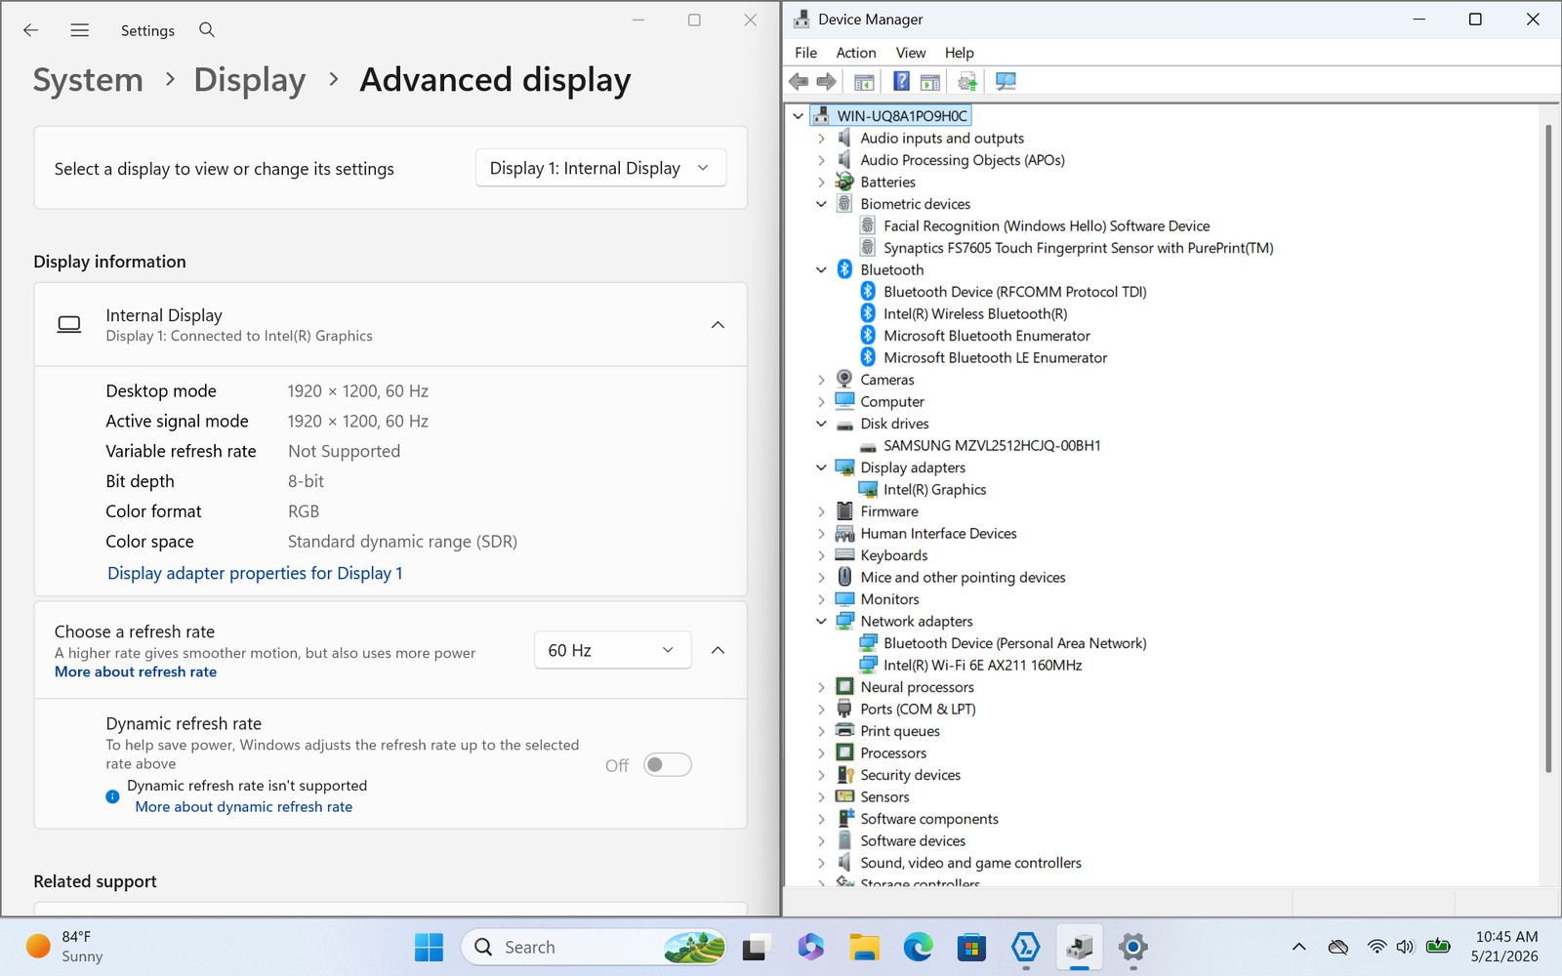The image size is (1562, 976).
Task: Click the battery icon in system tray
Action: tap(1438, 946)
